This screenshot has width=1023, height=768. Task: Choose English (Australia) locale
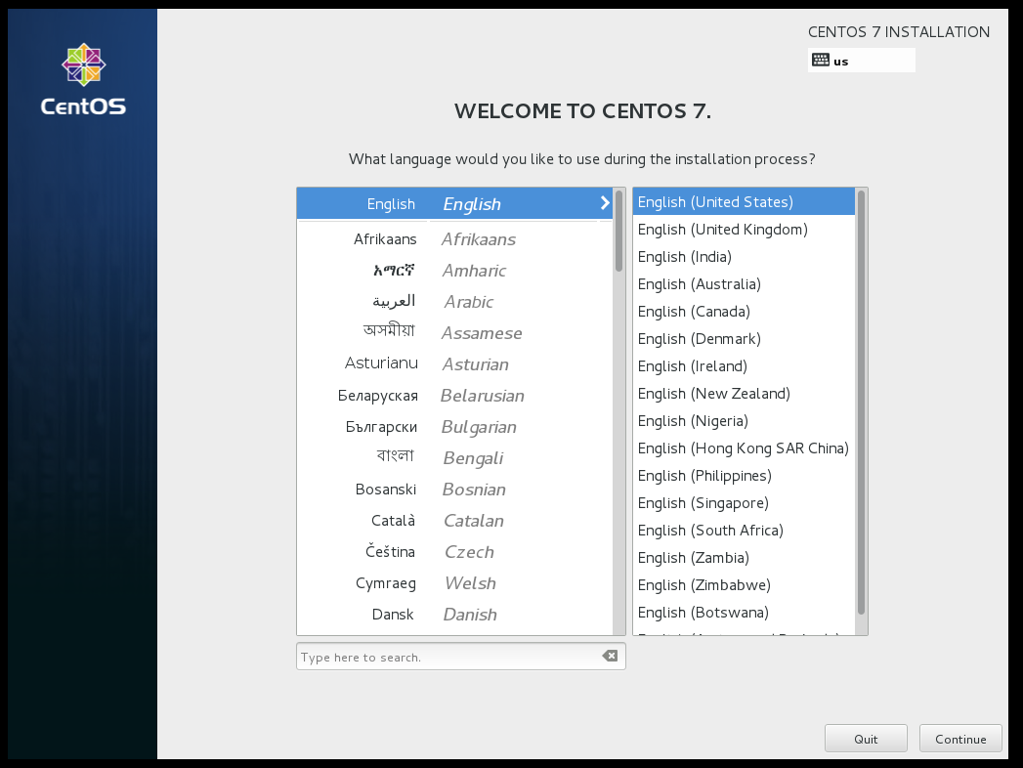tap(744, 284)
